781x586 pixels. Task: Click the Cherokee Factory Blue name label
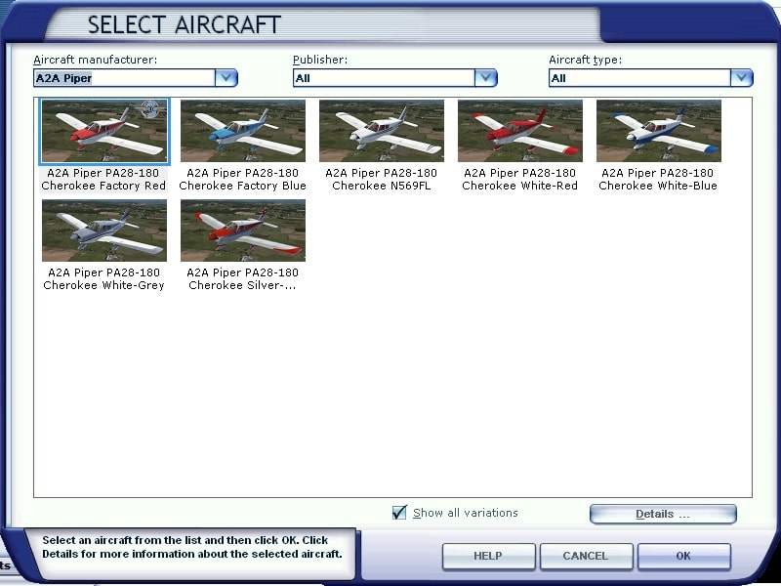pos(242,180)
